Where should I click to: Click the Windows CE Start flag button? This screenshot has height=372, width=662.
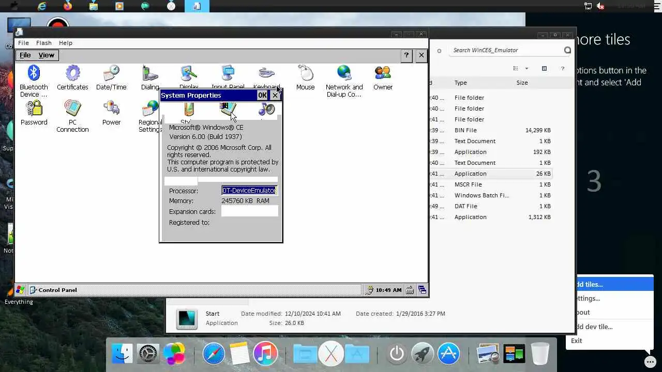20,290
